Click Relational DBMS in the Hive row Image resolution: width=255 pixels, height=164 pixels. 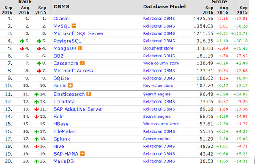point(159,146)
